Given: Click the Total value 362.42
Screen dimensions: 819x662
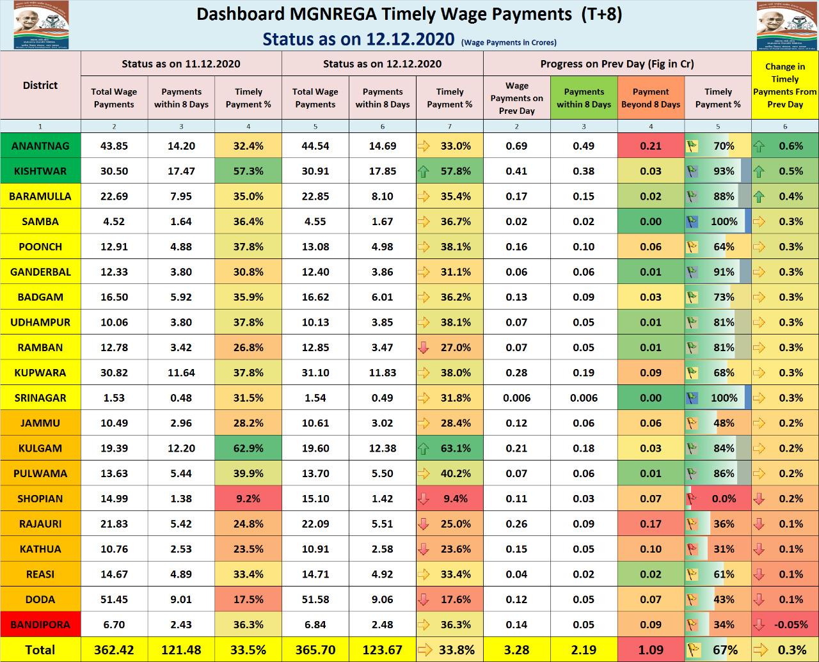Looking at the screenshot, I should 114,650.
